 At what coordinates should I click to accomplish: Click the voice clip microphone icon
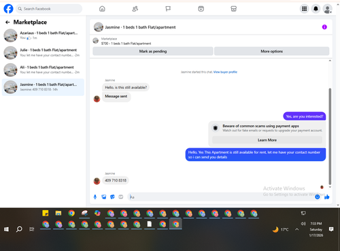pos(95,197)
